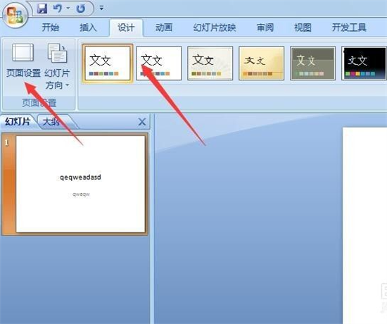Save the presentation using floppy icon

(42, 8)
